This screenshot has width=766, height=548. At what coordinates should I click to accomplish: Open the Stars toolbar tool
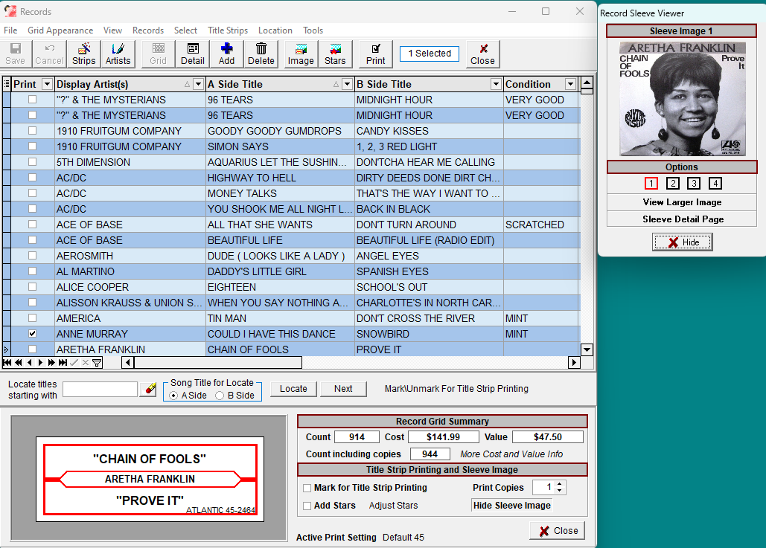(x=335, y=54)
